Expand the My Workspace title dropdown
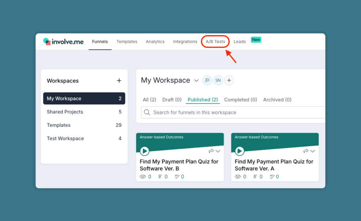This screenshot has height=221, width=361. [x=196, y=80]
